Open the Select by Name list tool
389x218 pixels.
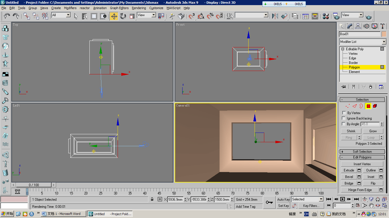point(85,16)
